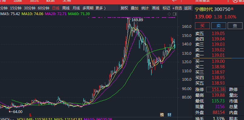Click the 标记 mark button
This screenshot has height=120, width=244.
point(166,8)
